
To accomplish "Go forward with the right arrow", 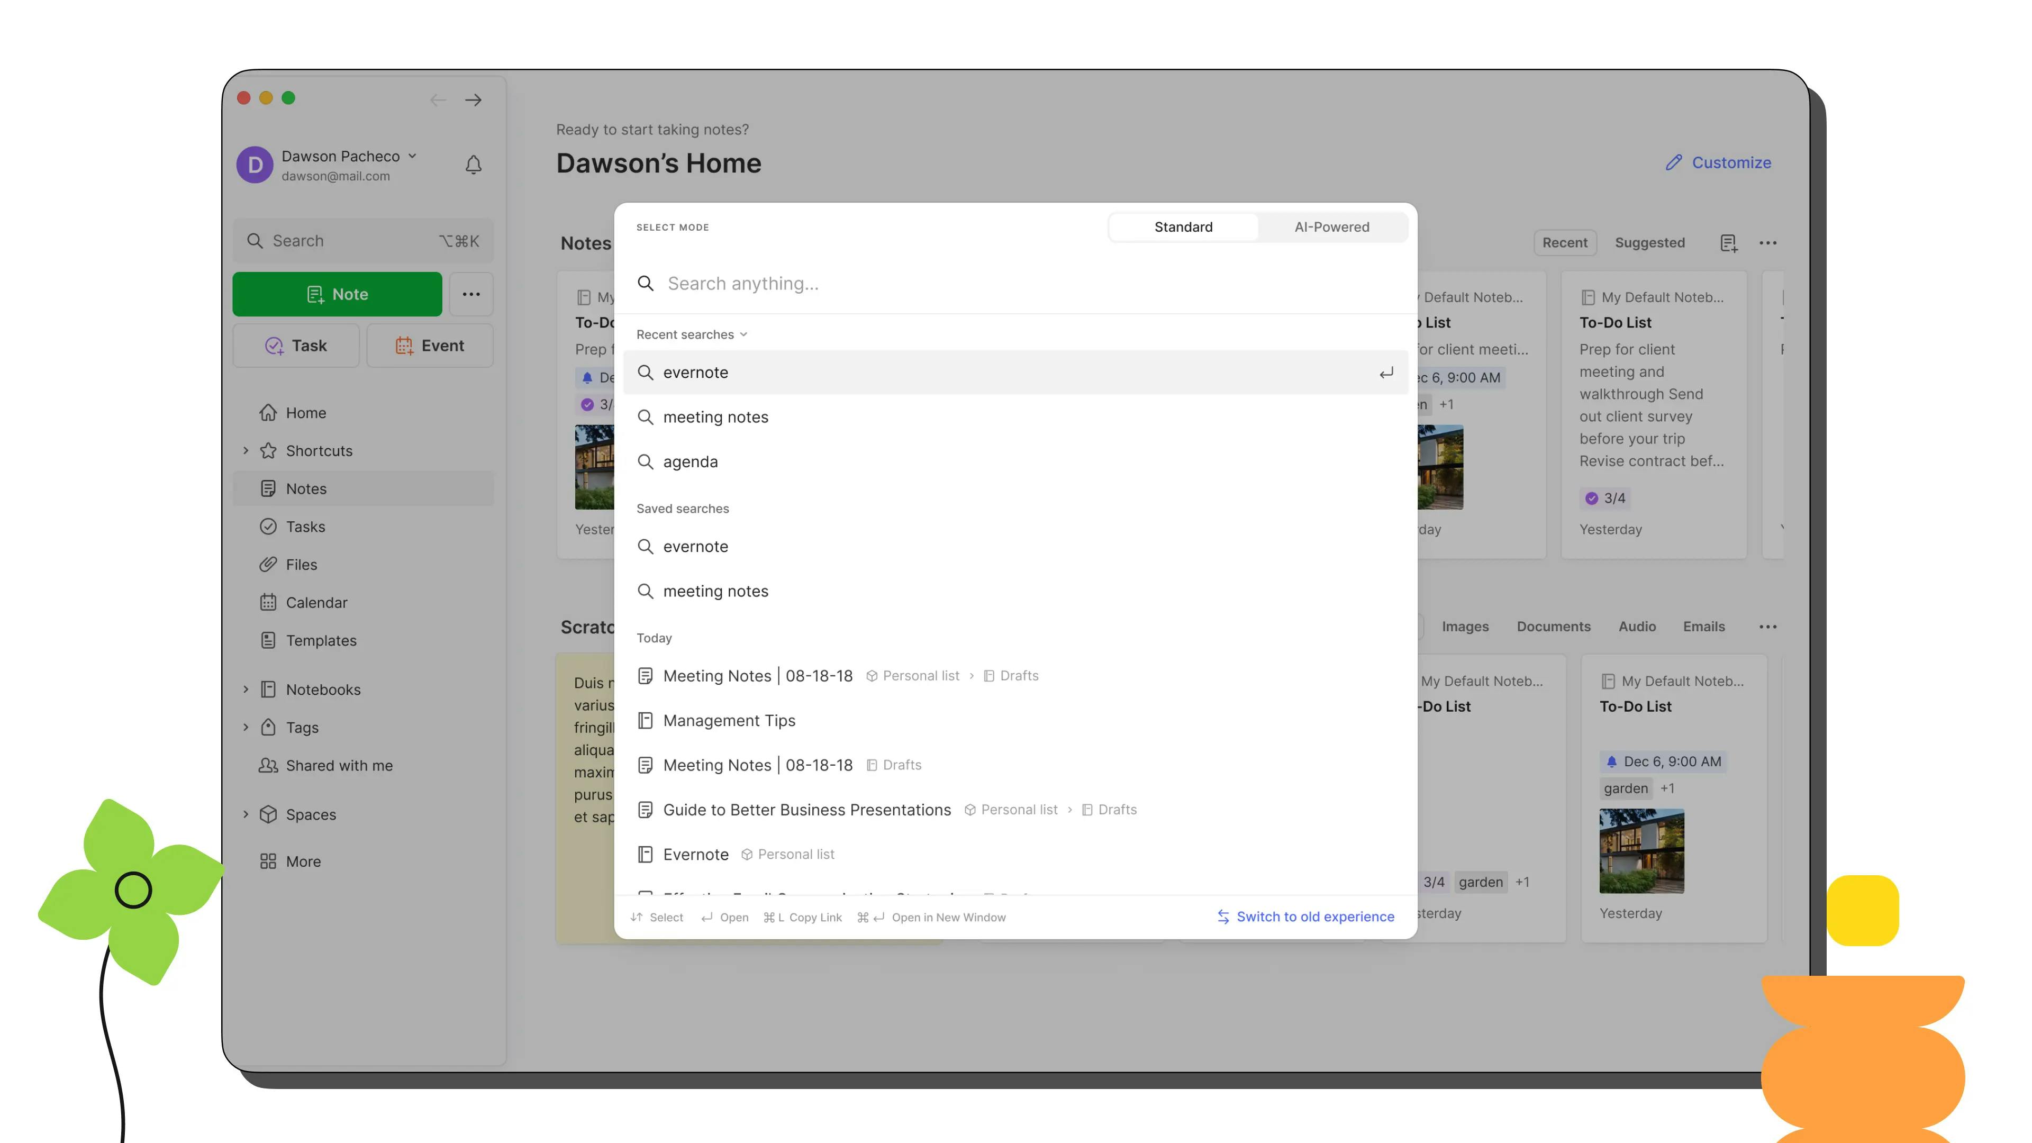I will tap(473, 99).
